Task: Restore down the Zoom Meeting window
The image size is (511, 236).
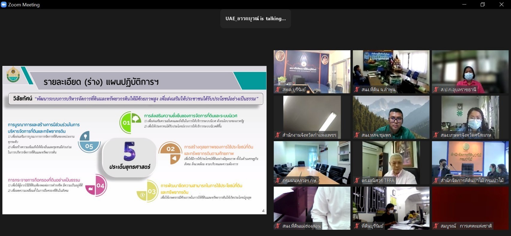Action: point(483,4)
